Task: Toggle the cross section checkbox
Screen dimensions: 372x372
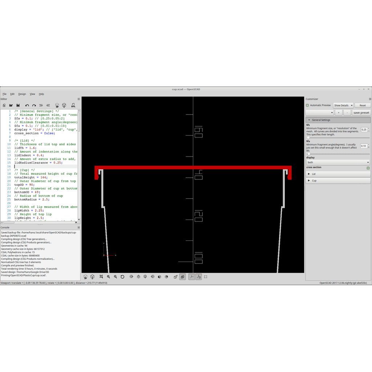Action: [368, 168]
